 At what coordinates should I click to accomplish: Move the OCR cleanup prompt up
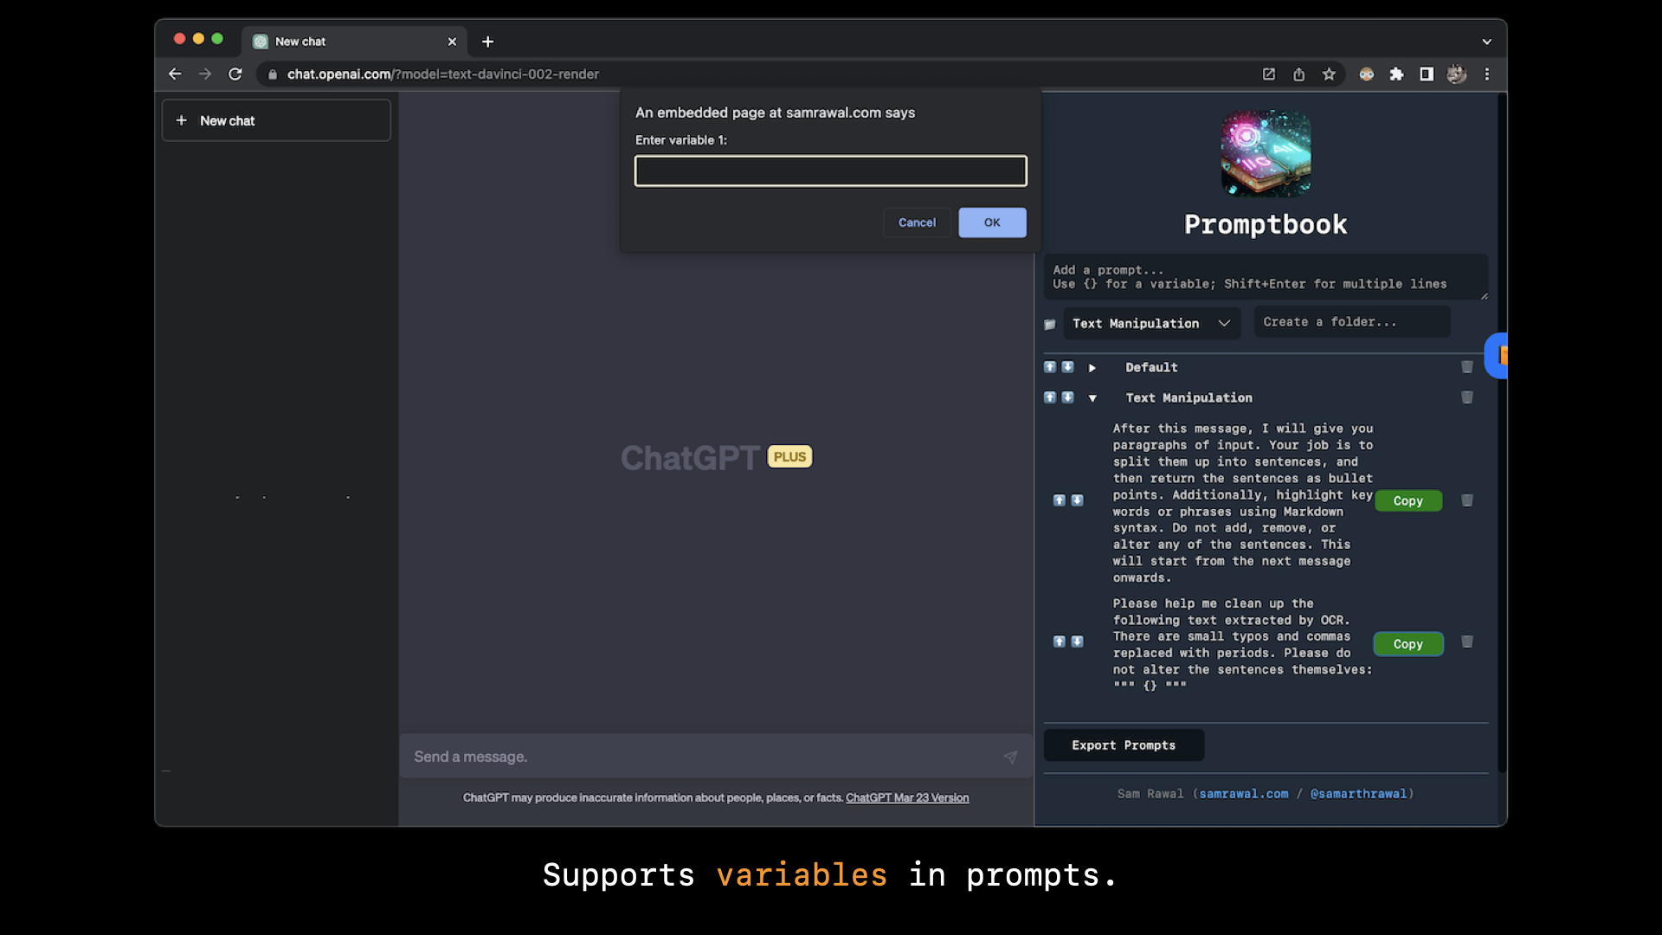click(1059, 642)
